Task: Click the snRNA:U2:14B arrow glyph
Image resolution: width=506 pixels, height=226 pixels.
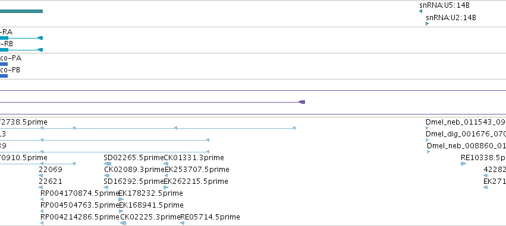Action: 428,24
